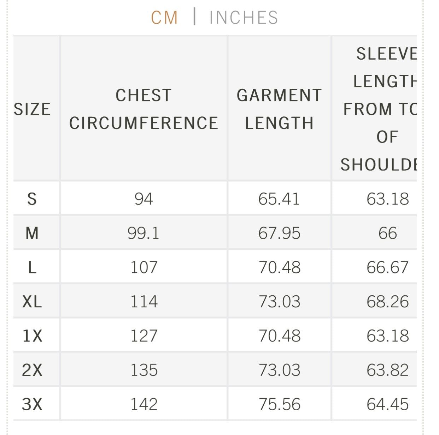
Task: Click the 142 chest circumference value
Action: [x=144, y=404]
